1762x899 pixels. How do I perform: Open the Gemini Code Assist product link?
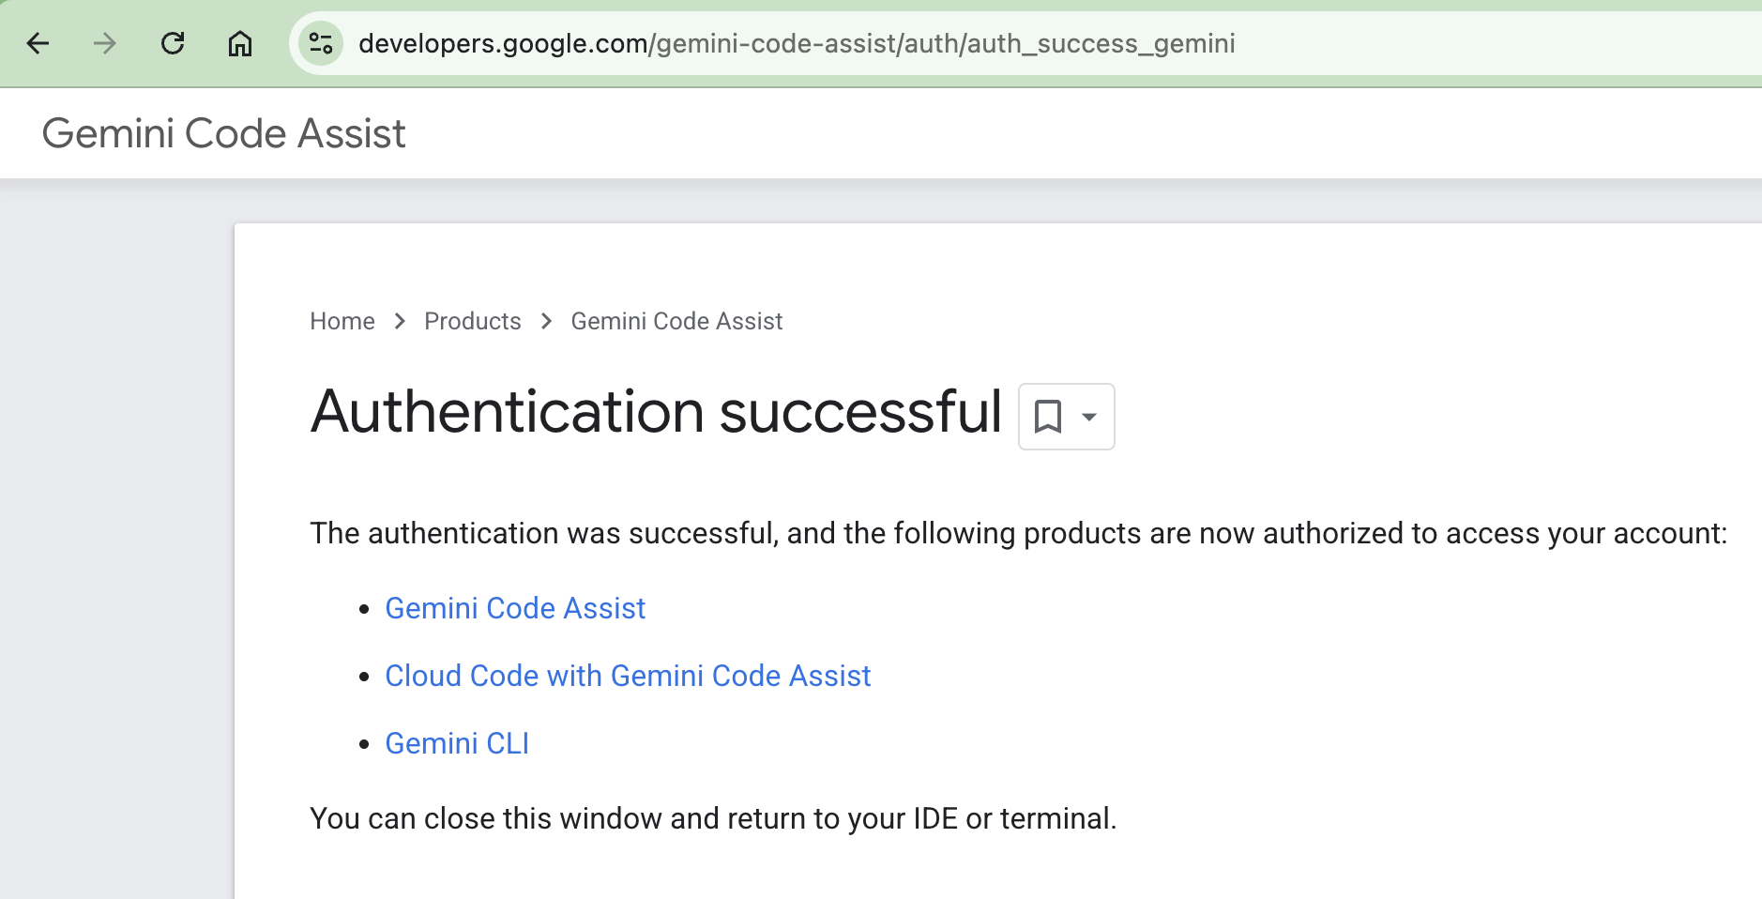pos(515,608)
